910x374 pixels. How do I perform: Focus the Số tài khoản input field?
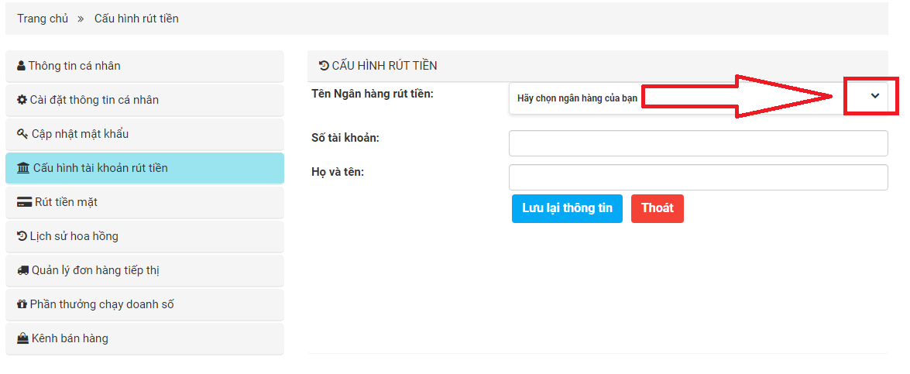pyautogui.click(x=698, y=143)
